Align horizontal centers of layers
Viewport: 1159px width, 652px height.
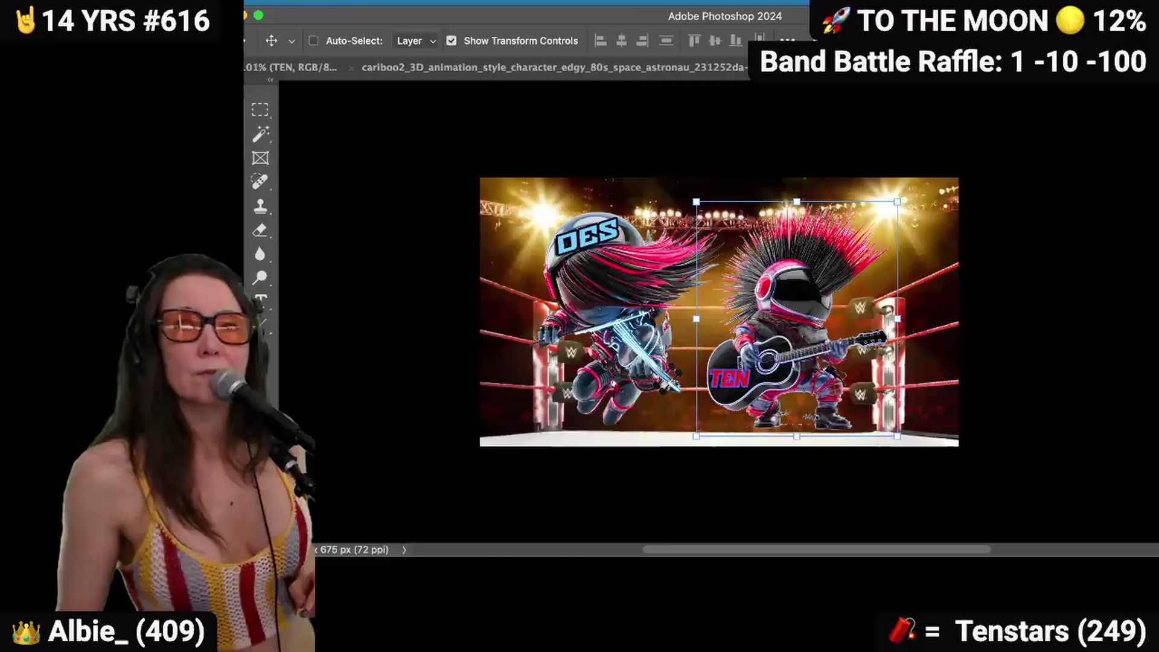[621, 40]
